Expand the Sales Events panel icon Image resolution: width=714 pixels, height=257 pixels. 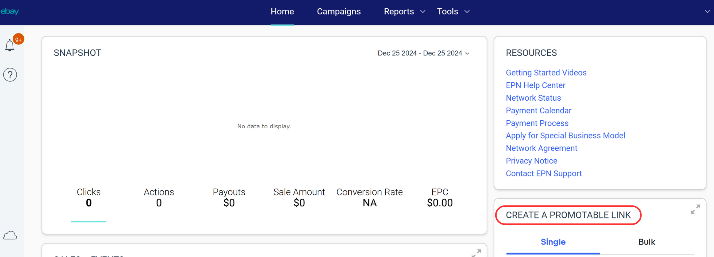pos(476,253)
